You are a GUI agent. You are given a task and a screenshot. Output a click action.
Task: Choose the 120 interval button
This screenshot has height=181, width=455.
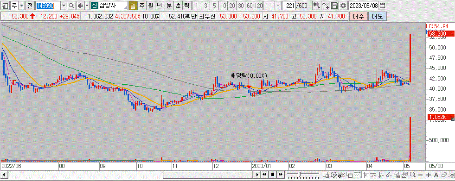point(258,5)
